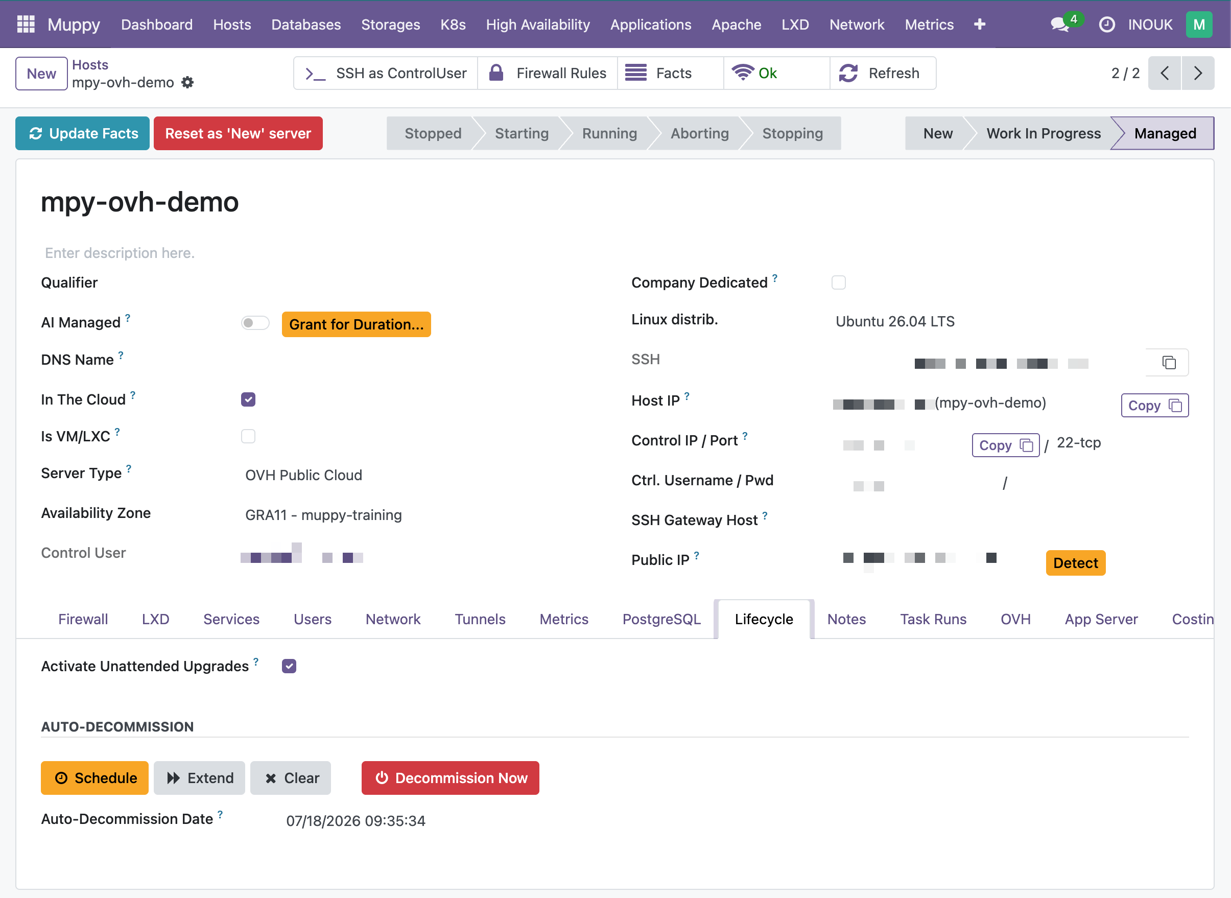Copy the SSH command with clipboard icon
The height and width of the screenshot is (898, 1231).
click(x=1169, y=363)
